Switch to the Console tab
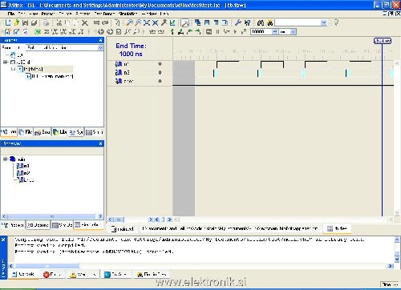Image resolution: width=401 pixels, height=290 pixels. pyautogui.click(x=23, y=274)
